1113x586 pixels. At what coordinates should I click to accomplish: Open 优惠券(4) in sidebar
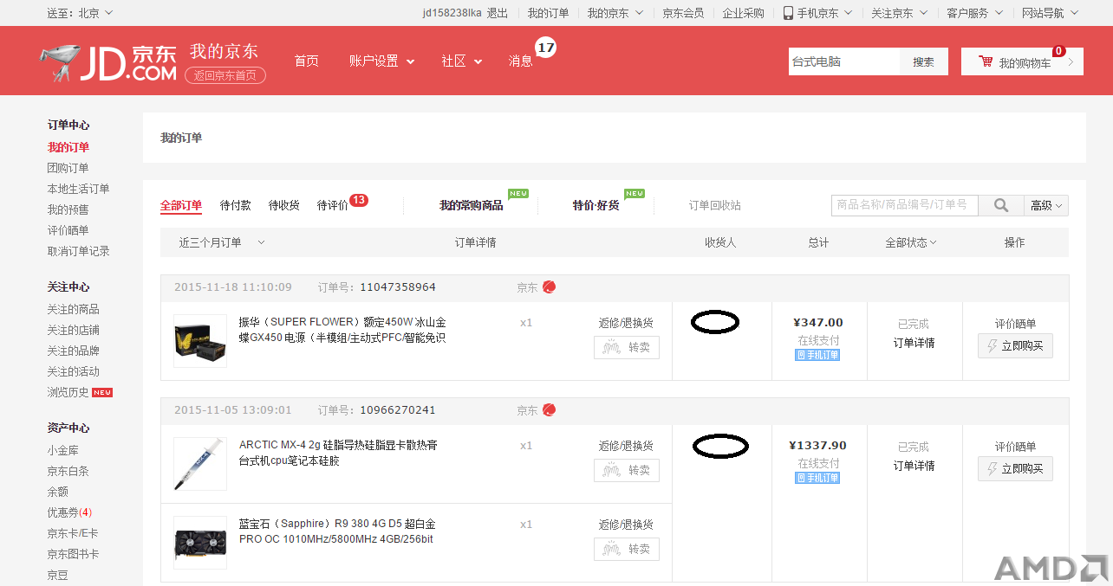pos(70,512)
